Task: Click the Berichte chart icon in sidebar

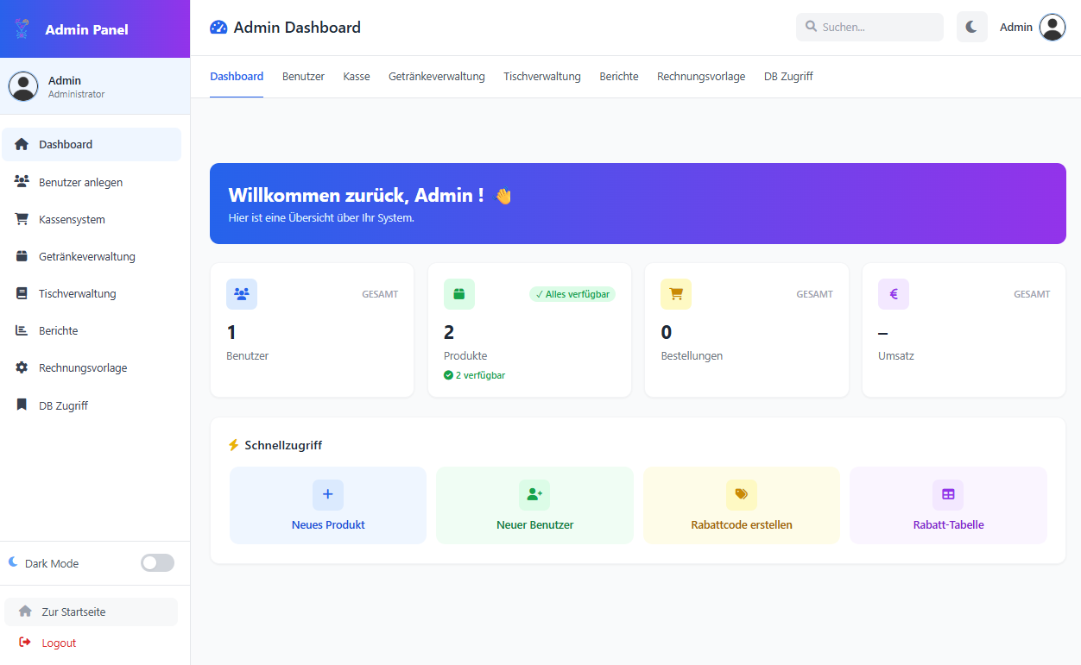Action: pyautogui.click(x=22, y=330)
